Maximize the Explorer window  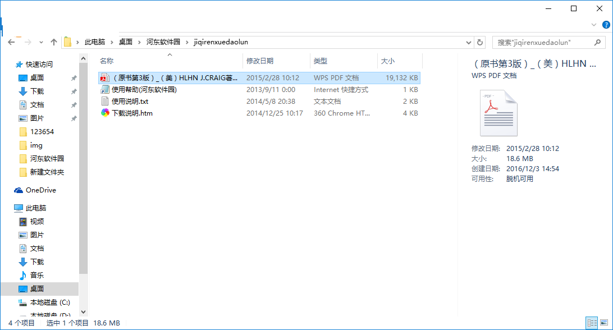coord(574,8)
